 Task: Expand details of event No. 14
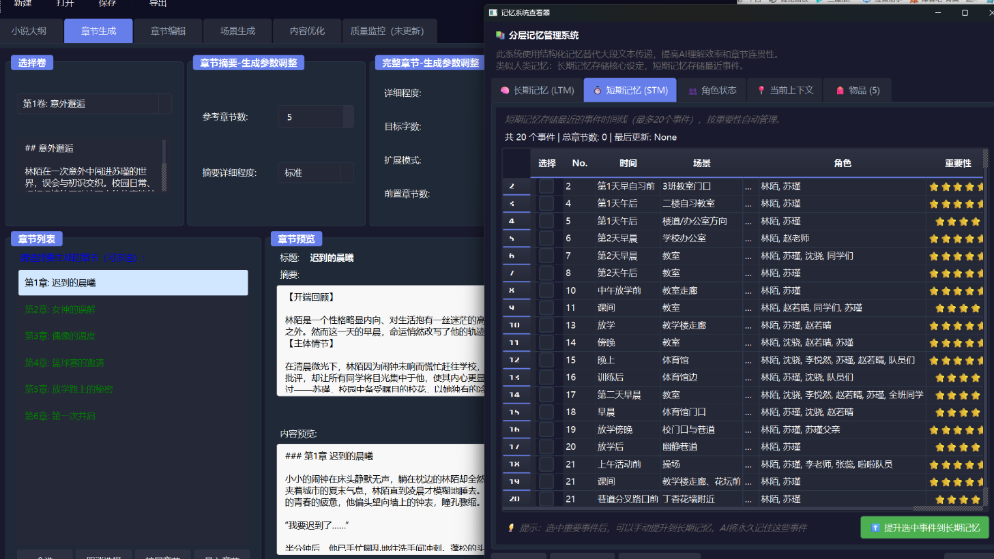[748, 342]
